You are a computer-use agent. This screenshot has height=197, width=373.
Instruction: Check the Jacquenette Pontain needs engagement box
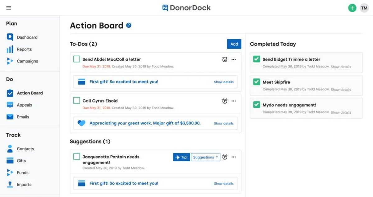76,157
